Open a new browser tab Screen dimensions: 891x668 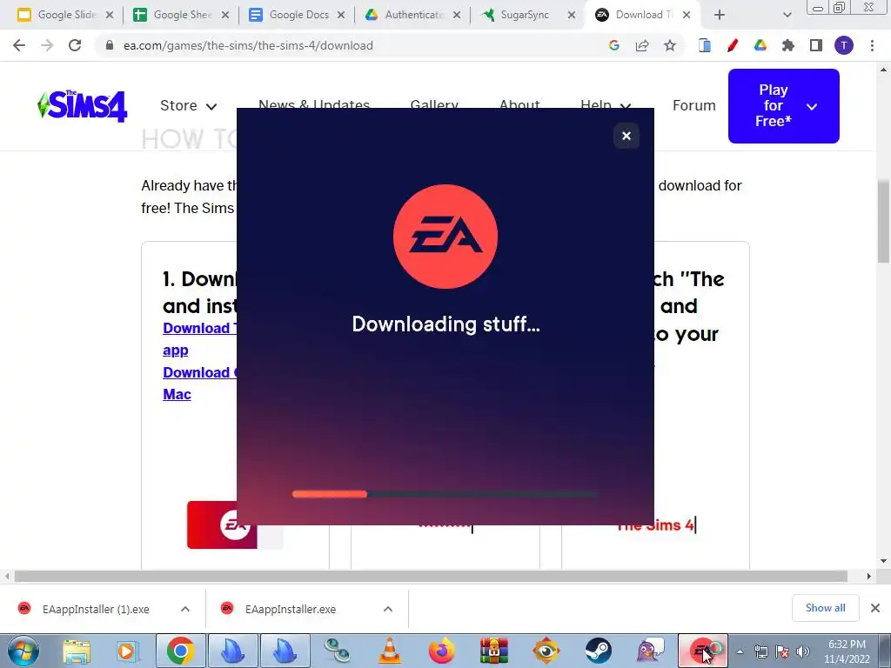coord(720,16)
